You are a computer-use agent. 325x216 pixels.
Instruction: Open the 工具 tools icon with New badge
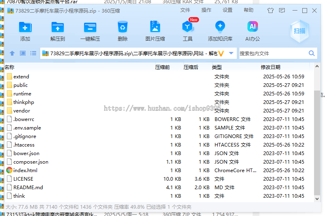pyautogui.click(x=188, y=27)
